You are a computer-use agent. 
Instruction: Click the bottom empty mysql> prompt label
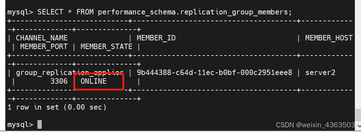20,125
